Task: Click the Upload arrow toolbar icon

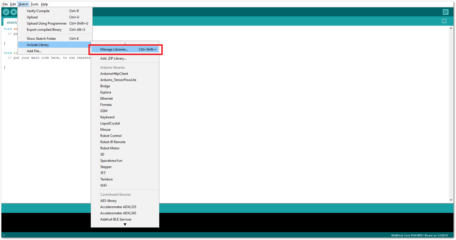Action: pyautogui.click(x=14, y=12)
